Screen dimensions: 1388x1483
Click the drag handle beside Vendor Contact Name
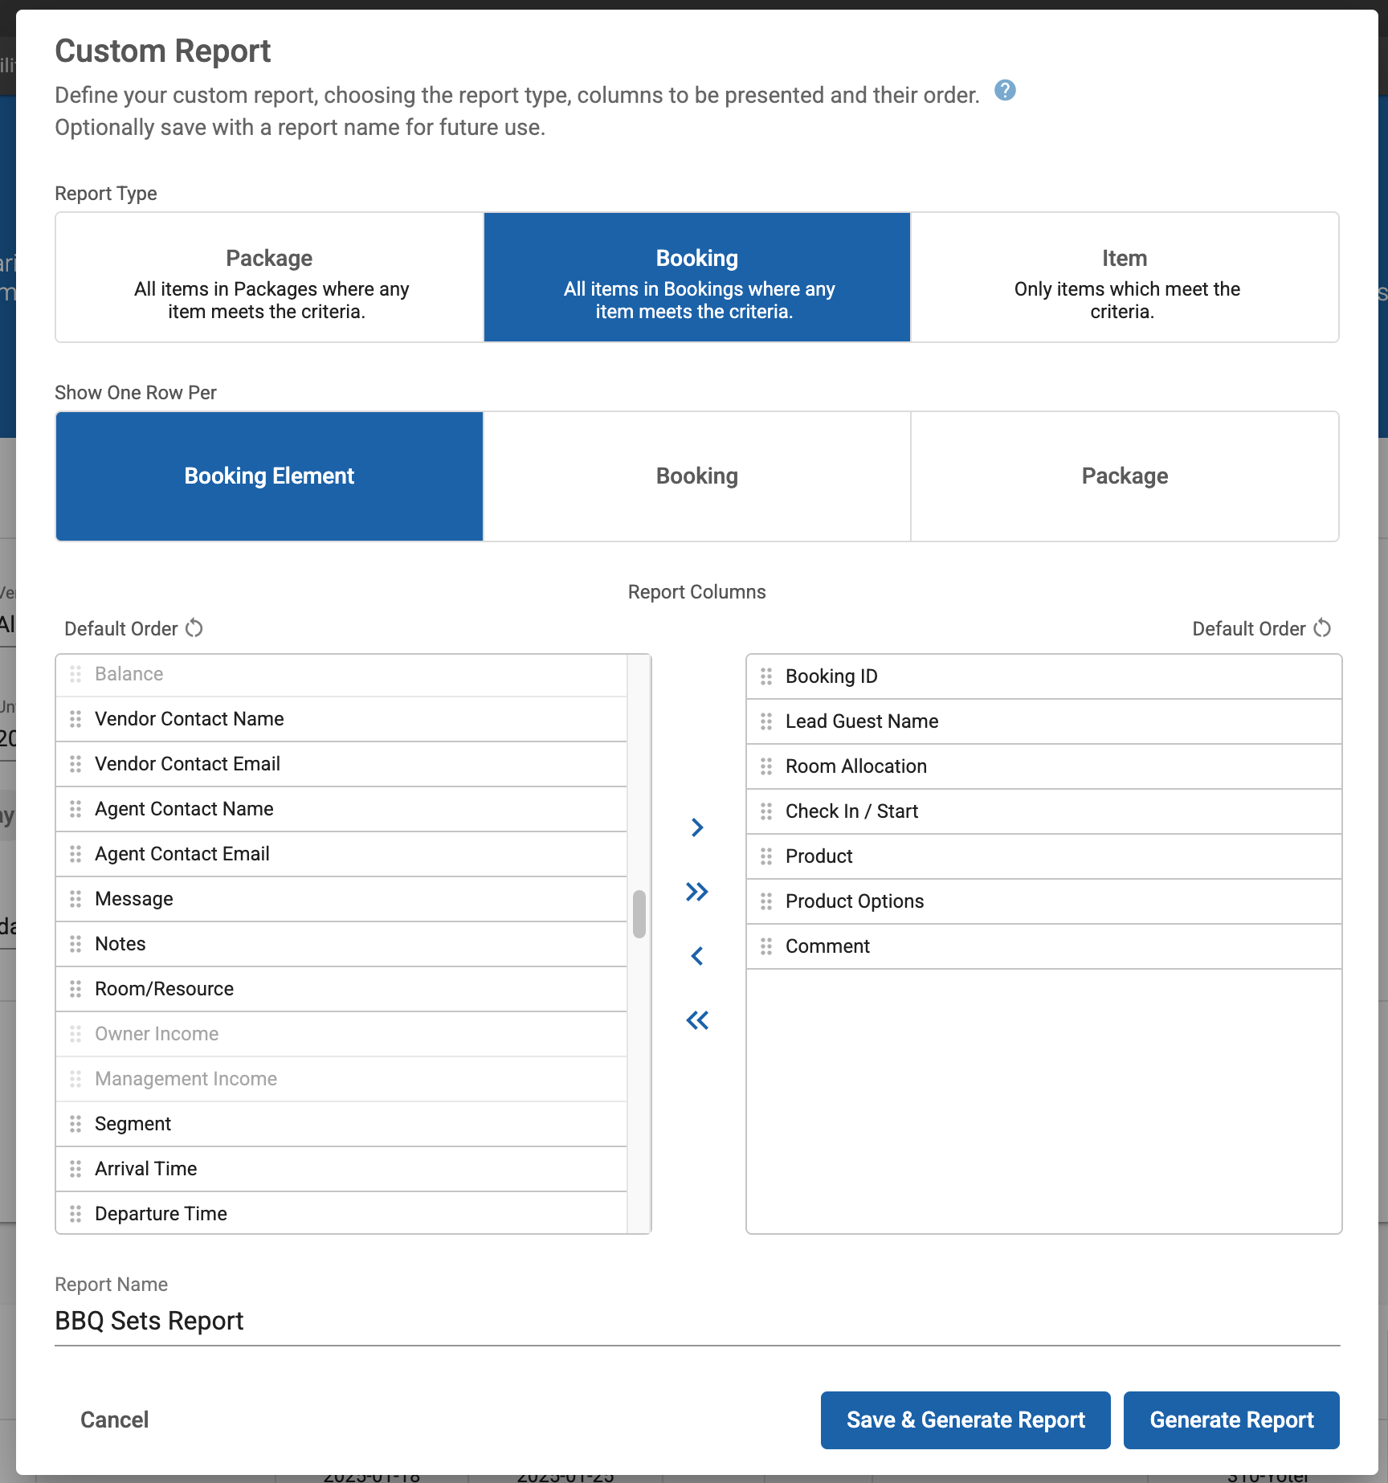coord(76,719)
